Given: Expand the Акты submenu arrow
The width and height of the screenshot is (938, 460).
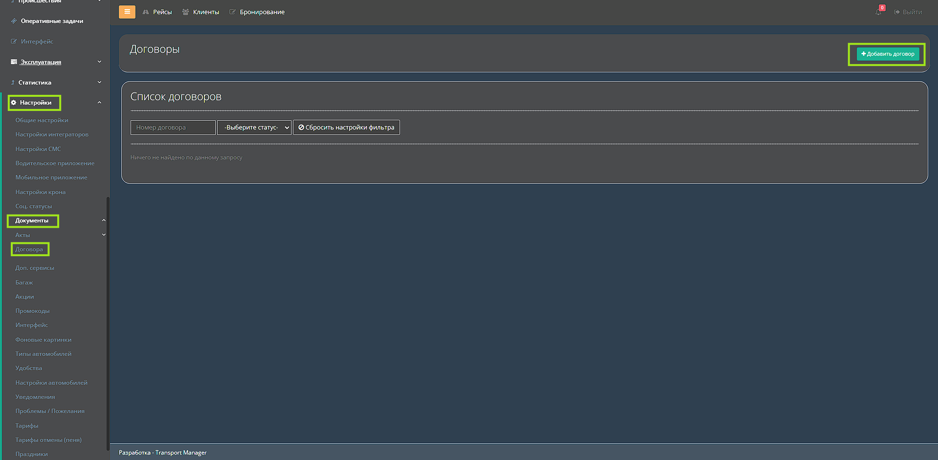Looking at the screenshot, I should coord(104,235).
